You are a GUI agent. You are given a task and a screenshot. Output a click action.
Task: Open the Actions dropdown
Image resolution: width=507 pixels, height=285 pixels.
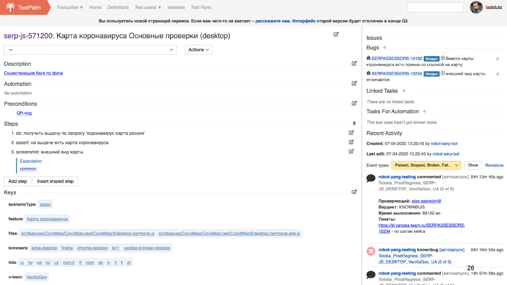[x=198, y=50]
